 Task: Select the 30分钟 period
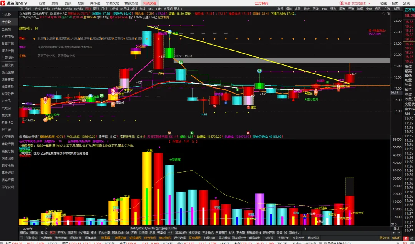click(67, 9)
